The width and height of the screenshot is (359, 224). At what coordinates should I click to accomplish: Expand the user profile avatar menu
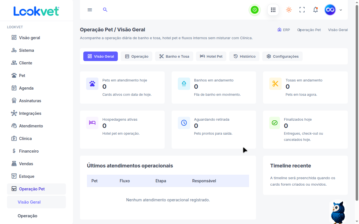coord(333,10)
